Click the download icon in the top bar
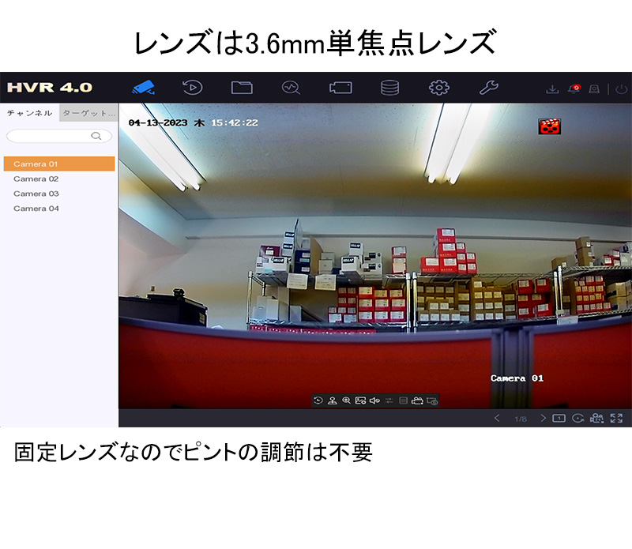Viewport: 632px width, 549px height. pyautogui.click(x=552, y=88)
